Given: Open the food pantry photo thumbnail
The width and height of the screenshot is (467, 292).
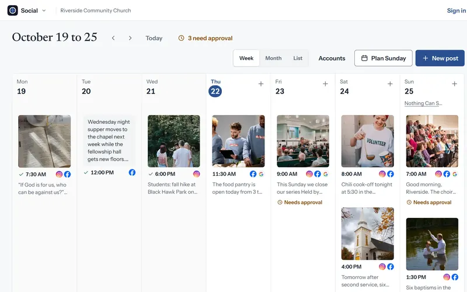Looking at the screenshot, I should tap(238, 141).
